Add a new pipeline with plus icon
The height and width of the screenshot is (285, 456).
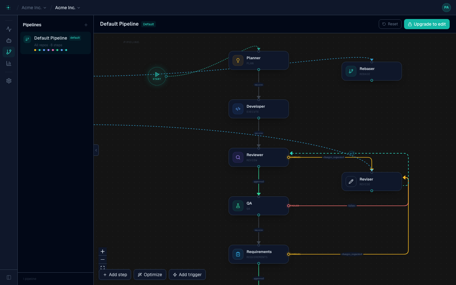86,25
